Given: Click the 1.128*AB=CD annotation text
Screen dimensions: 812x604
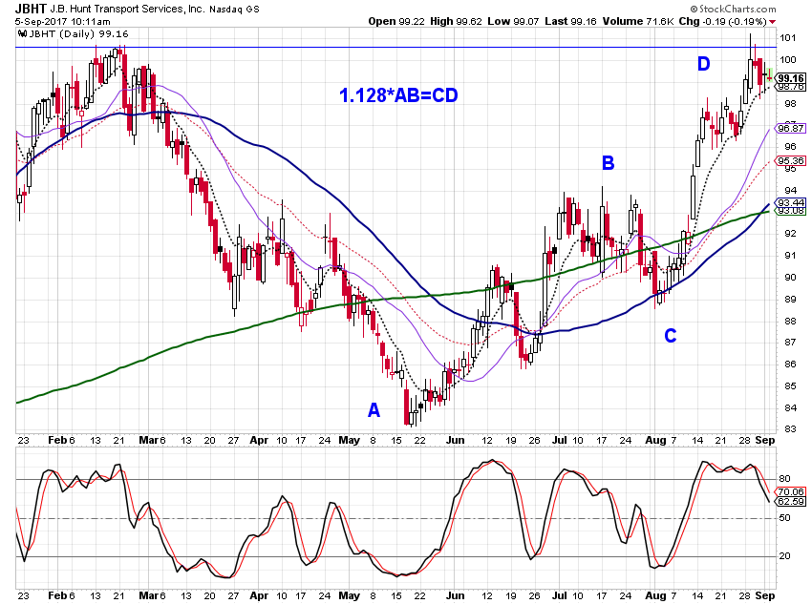Looking at the screenshot, I should click(x=398, y=95).
